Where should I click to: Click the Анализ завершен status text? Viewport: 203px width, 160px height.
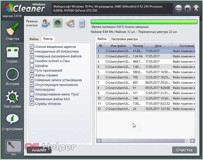[137, 27]
